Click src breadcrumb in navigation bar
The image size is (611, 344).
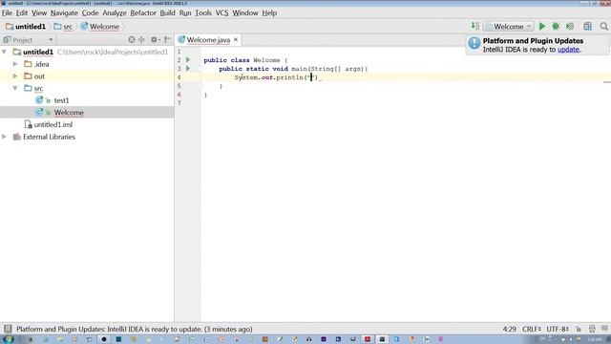point(64,27)
